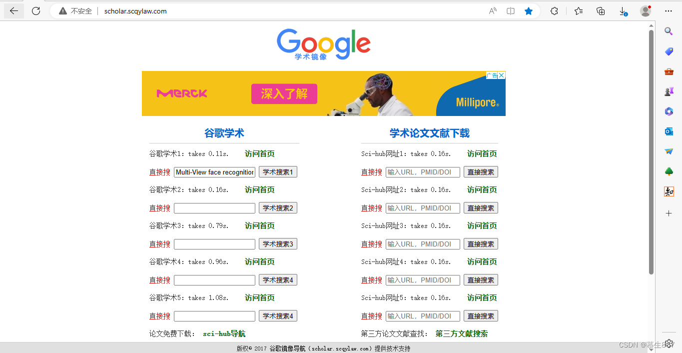Go back using the browser back arrow
Screen dimensions: 682x353
coord(14,11)
